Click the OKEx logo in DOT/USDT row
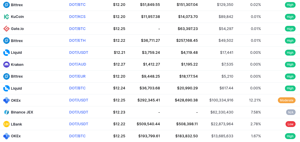The image size is (300, 142). [6, 100]
